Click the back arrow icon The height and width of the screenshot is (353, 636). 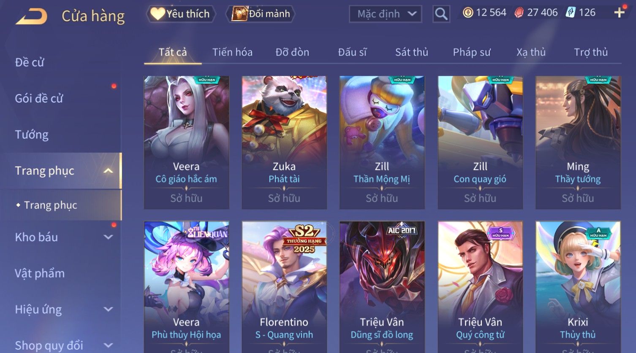pyautogui.click(x=32, y=16)
